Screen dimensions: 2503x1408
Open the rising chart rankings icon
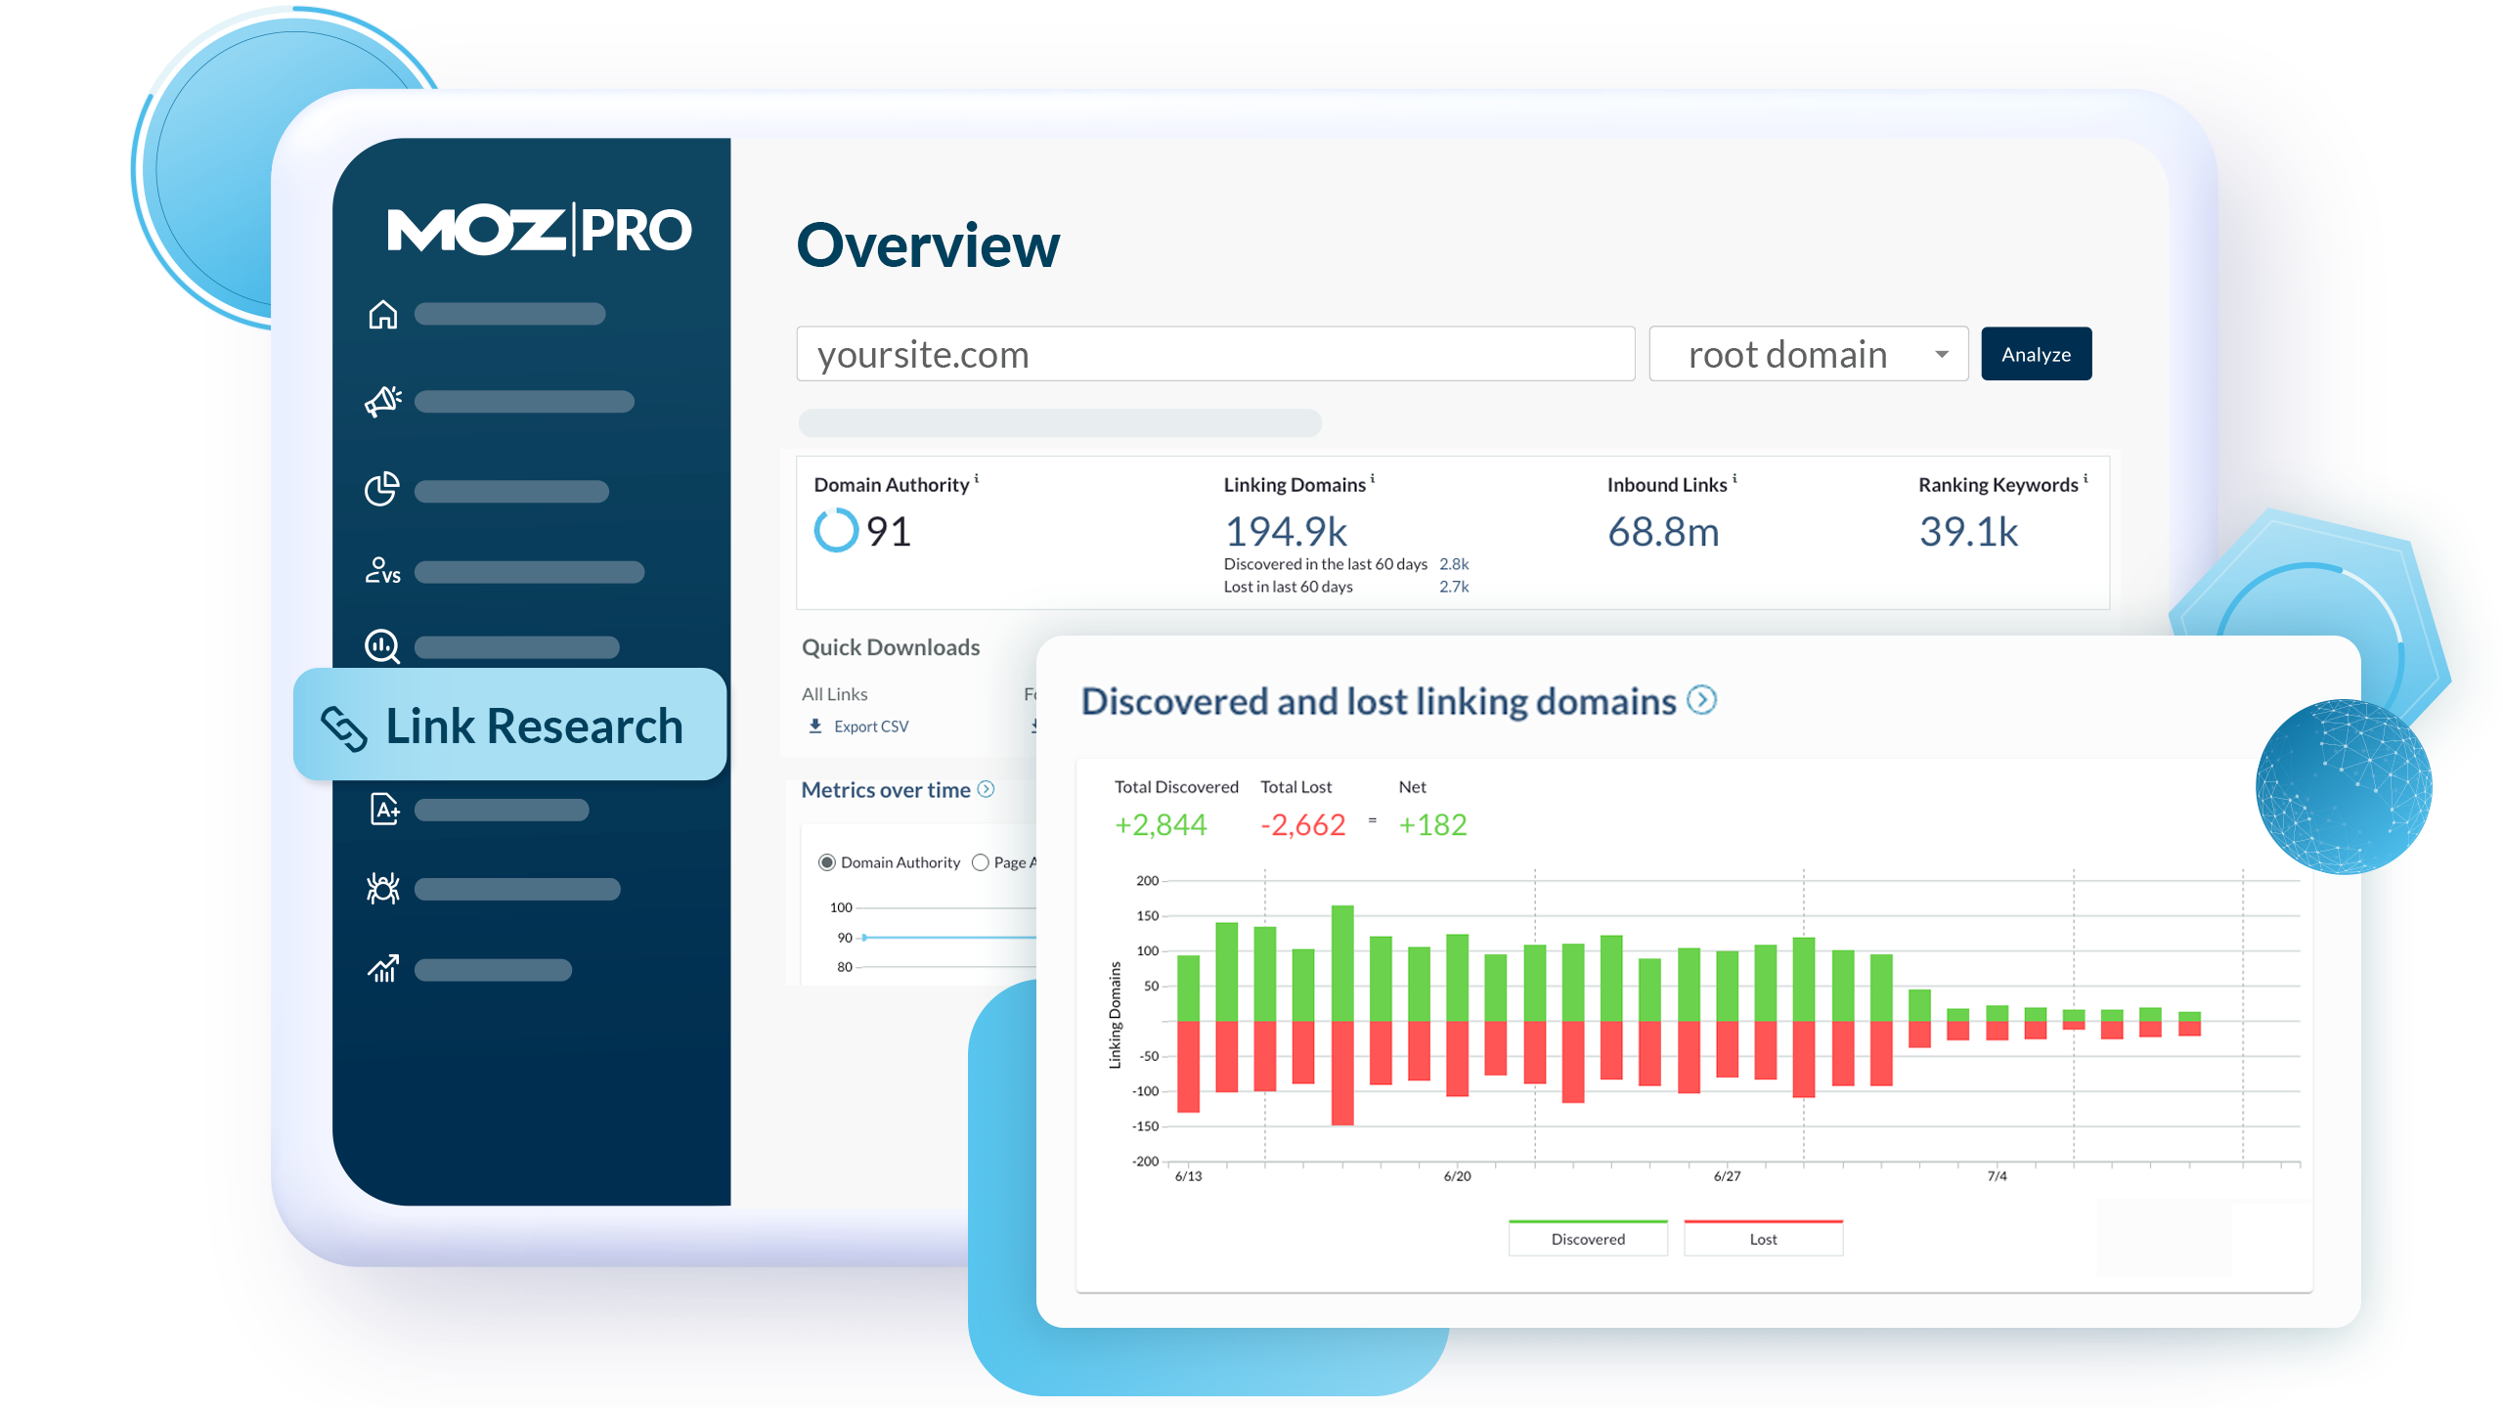(x=382, y=969)
